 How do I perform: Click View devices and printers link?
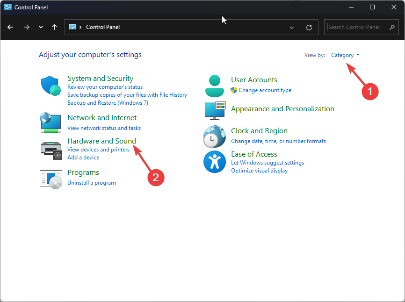click(98, 150)
